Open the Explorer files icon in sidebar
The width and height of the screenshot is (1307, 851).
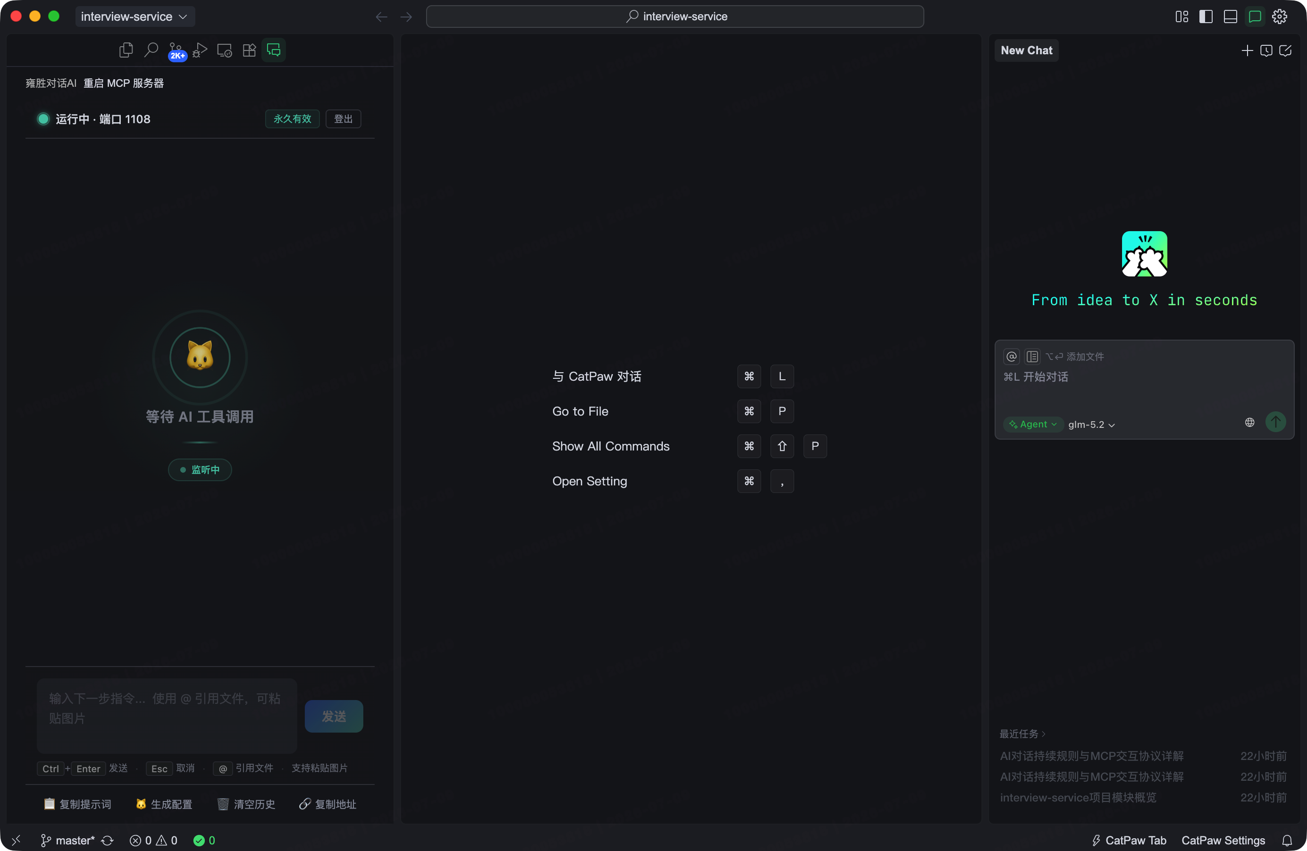(126, 50)
